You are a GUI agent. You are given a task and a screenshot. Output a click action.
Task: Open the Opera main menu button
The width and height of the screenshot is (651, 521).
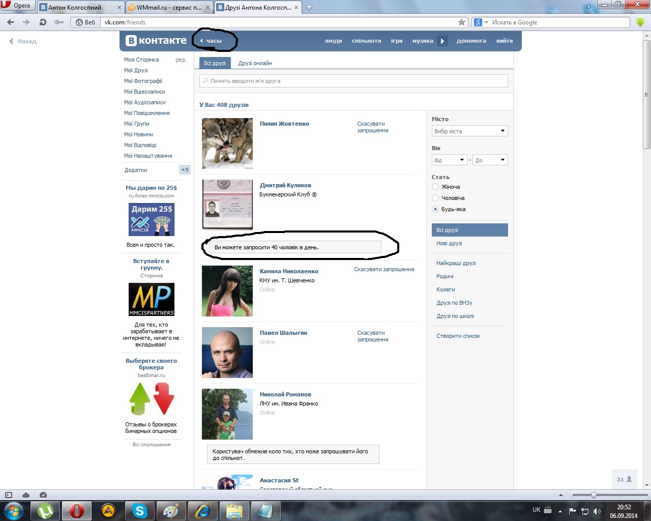16,6
